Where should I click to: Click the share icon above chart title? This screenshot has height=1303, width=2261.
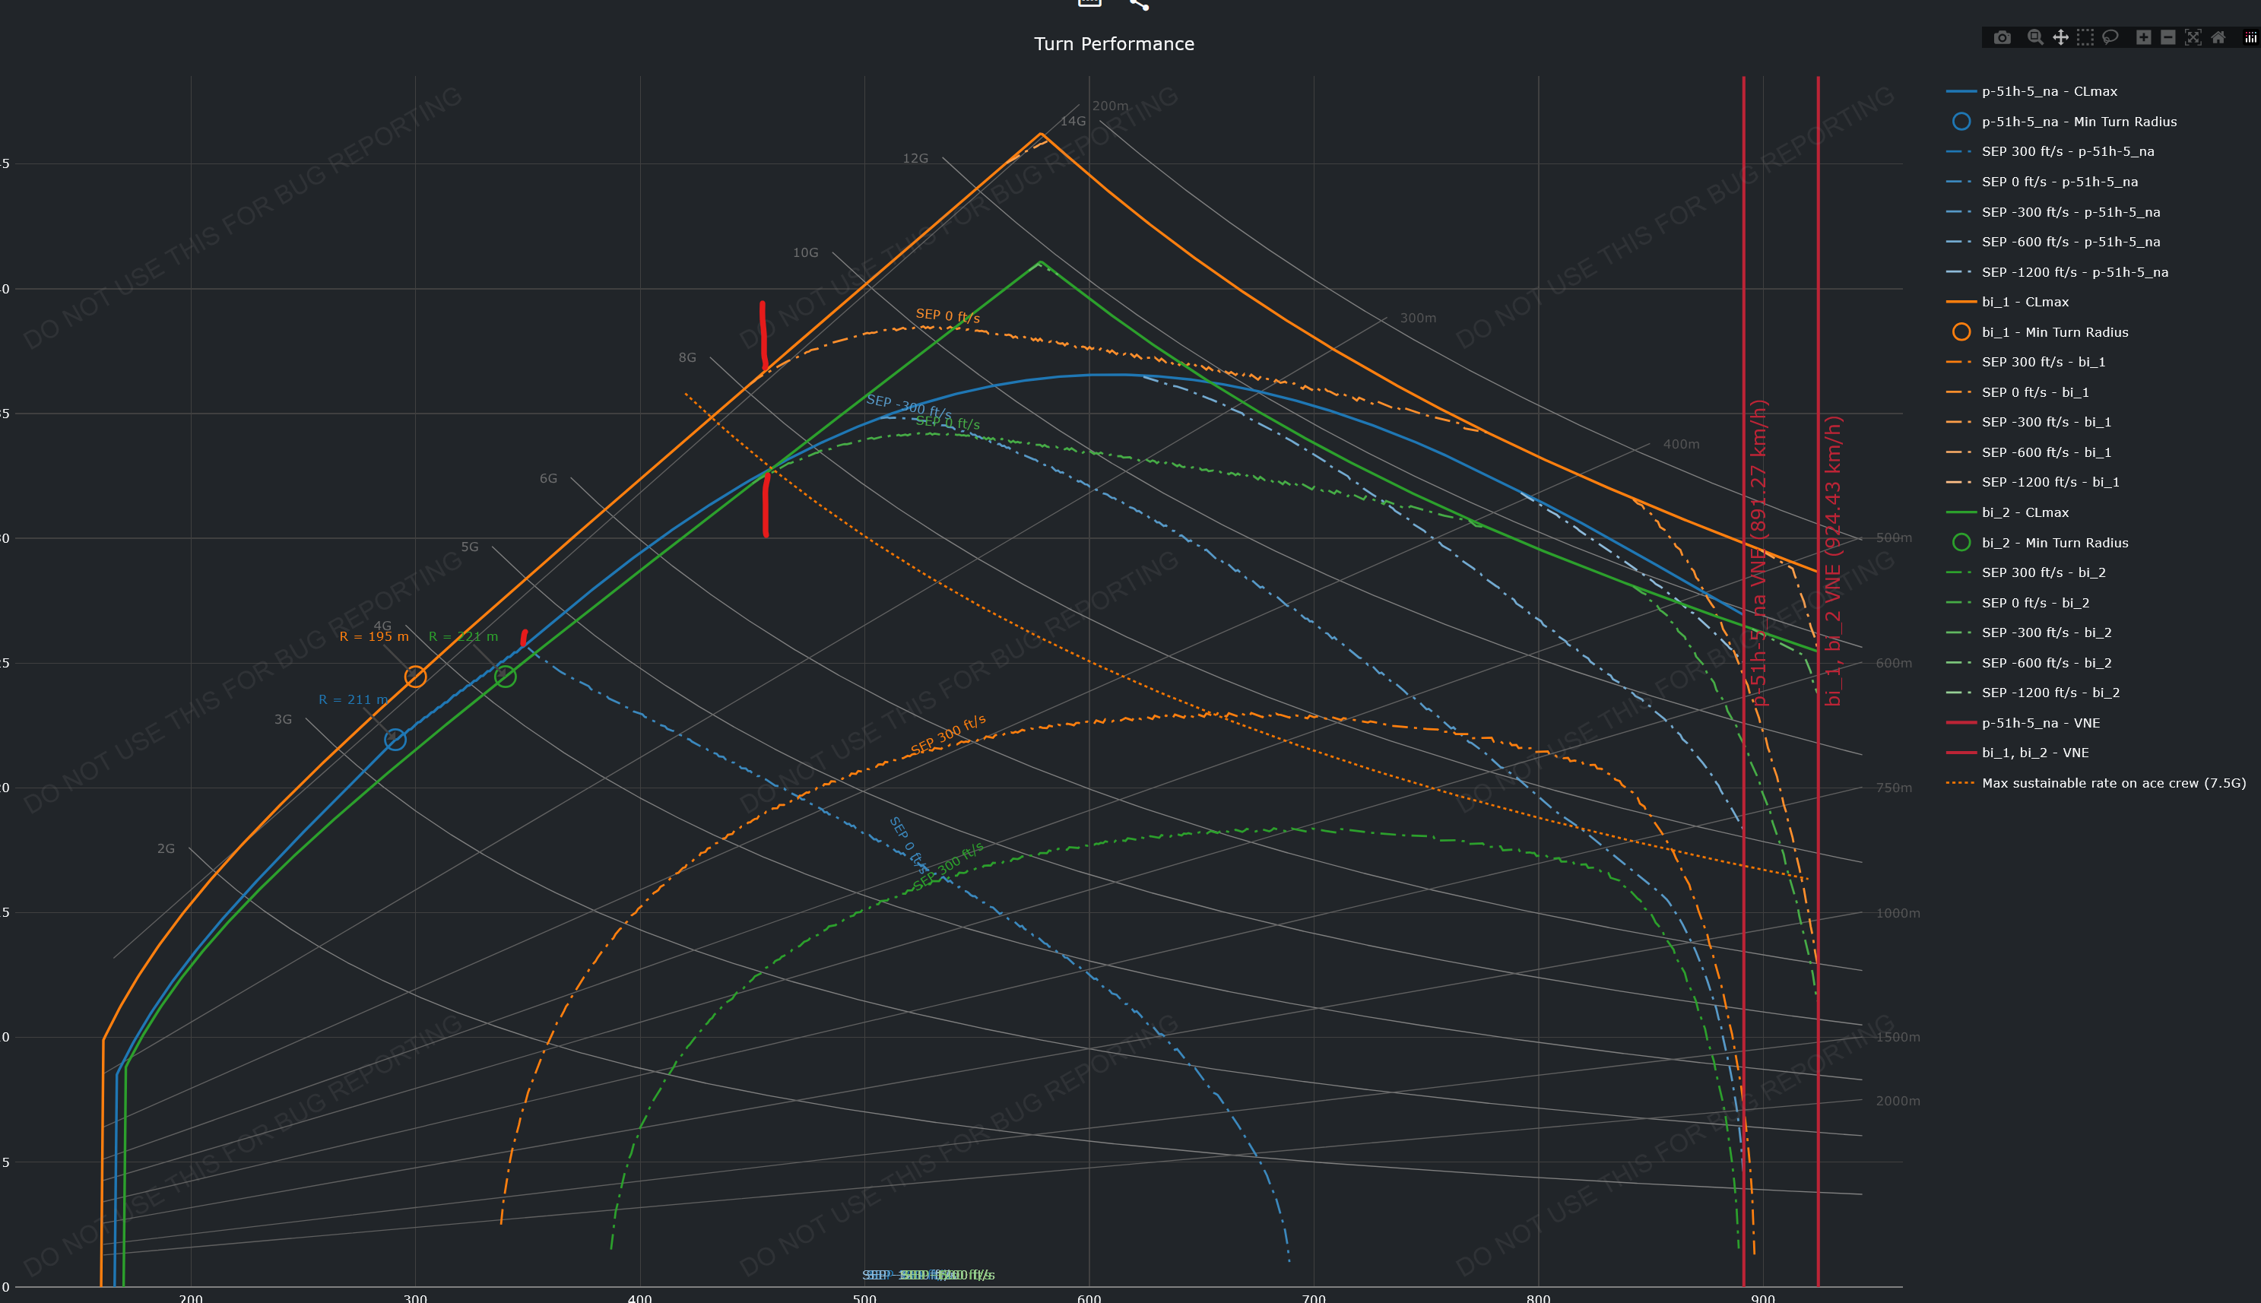pos(1138,5)
